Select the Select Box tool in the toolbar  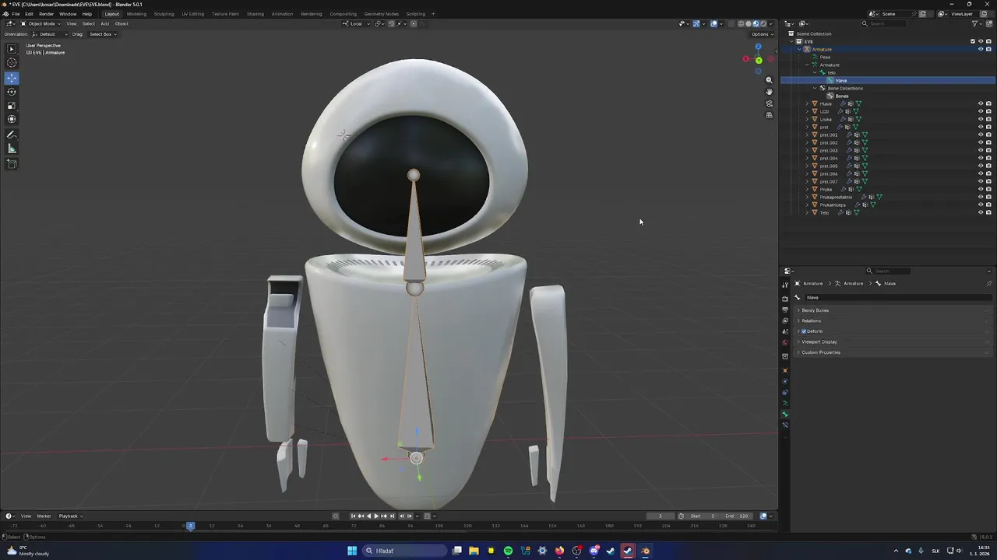point(12,49)
